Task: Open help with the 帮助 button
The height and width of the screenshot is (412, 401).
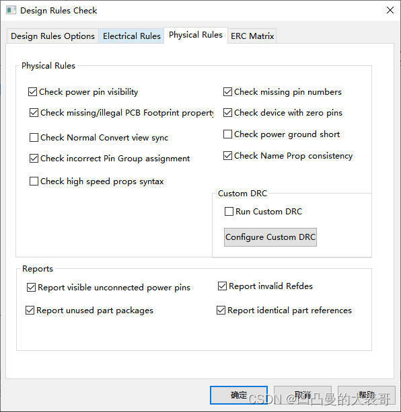Action: coord(367,395)
